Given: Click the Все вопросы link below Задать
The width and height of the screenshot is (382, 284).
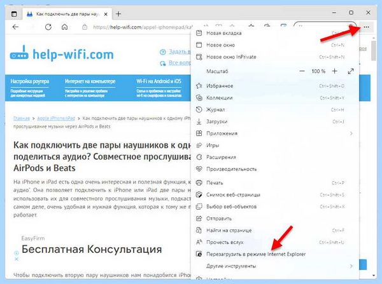Looking at the screenshot, I should 180,63.
